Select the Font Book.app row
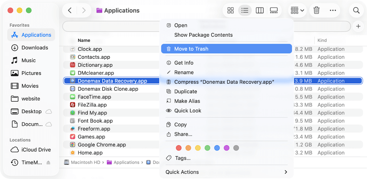The width and height of the screenshot is (367, 179). coord(212,121)
